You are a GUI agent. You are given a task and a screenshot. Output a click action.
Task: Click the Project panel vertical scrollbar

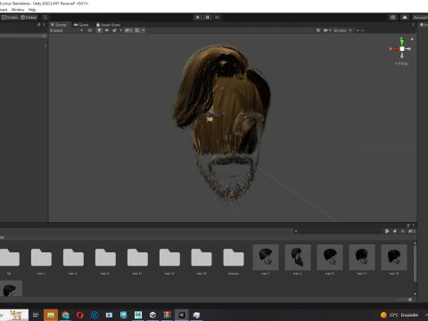click(x=415, y=264)
